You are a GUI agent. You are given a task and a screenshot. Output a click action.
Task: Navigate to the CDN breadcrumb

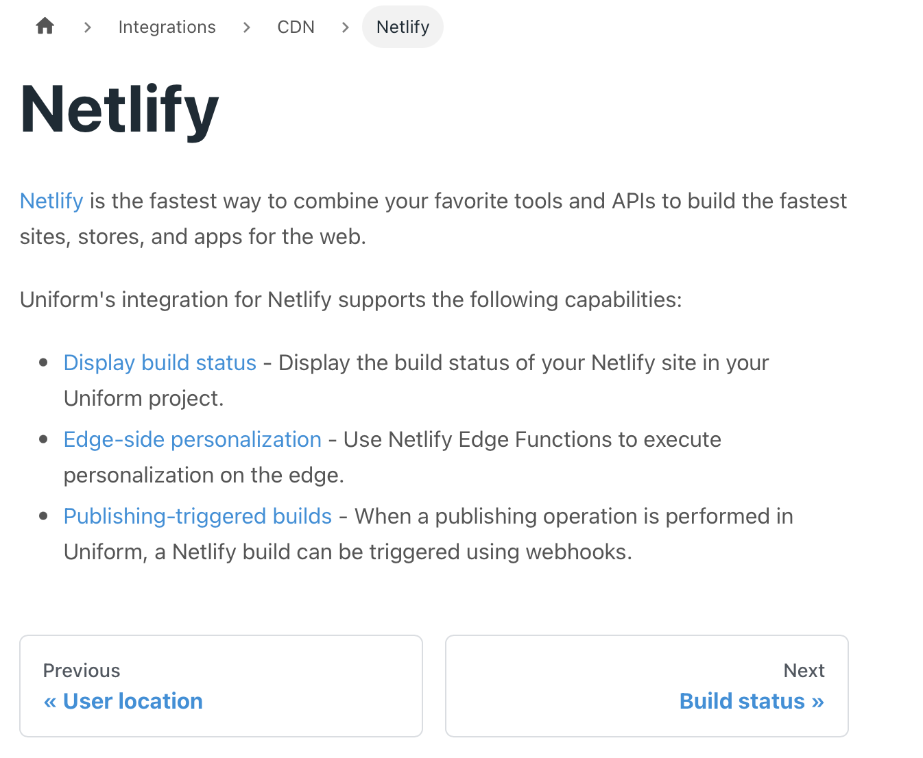296,27
